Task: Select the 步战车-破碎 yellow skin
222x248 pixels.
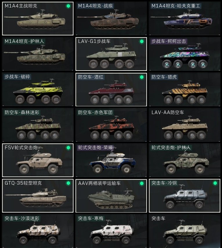Action: (x=38, y=89)
